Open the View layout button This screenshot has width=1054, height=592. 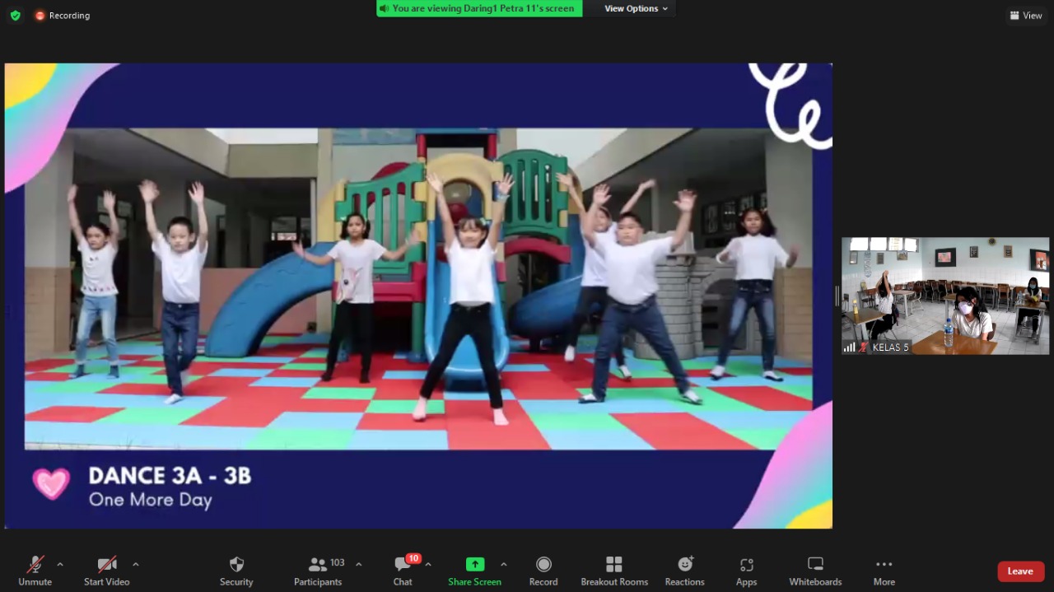1026,15
